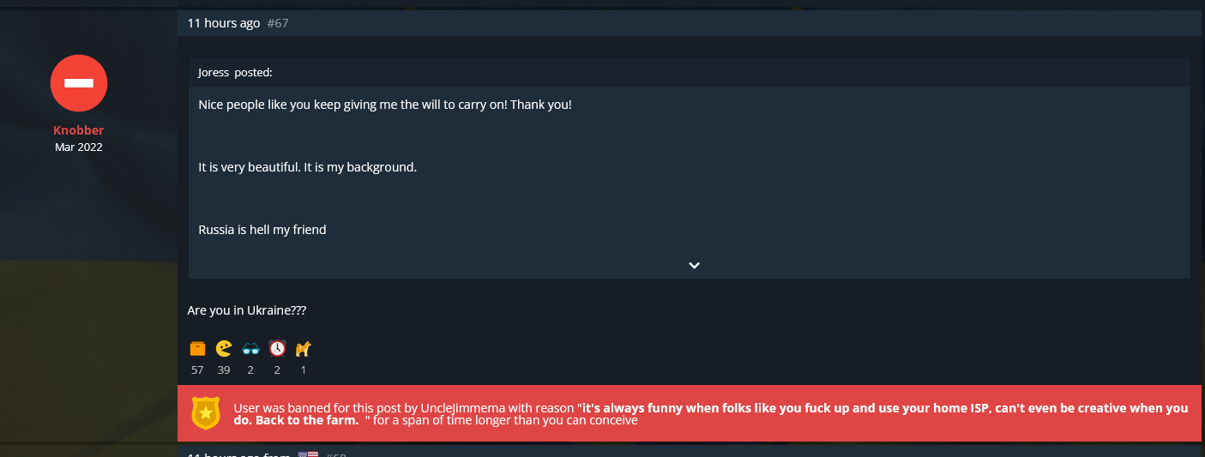Image resolution: width=1205 pixels, height=457 pixels.
Task: Click the alarm clock reaction emoji
Action: click(277, 348)
